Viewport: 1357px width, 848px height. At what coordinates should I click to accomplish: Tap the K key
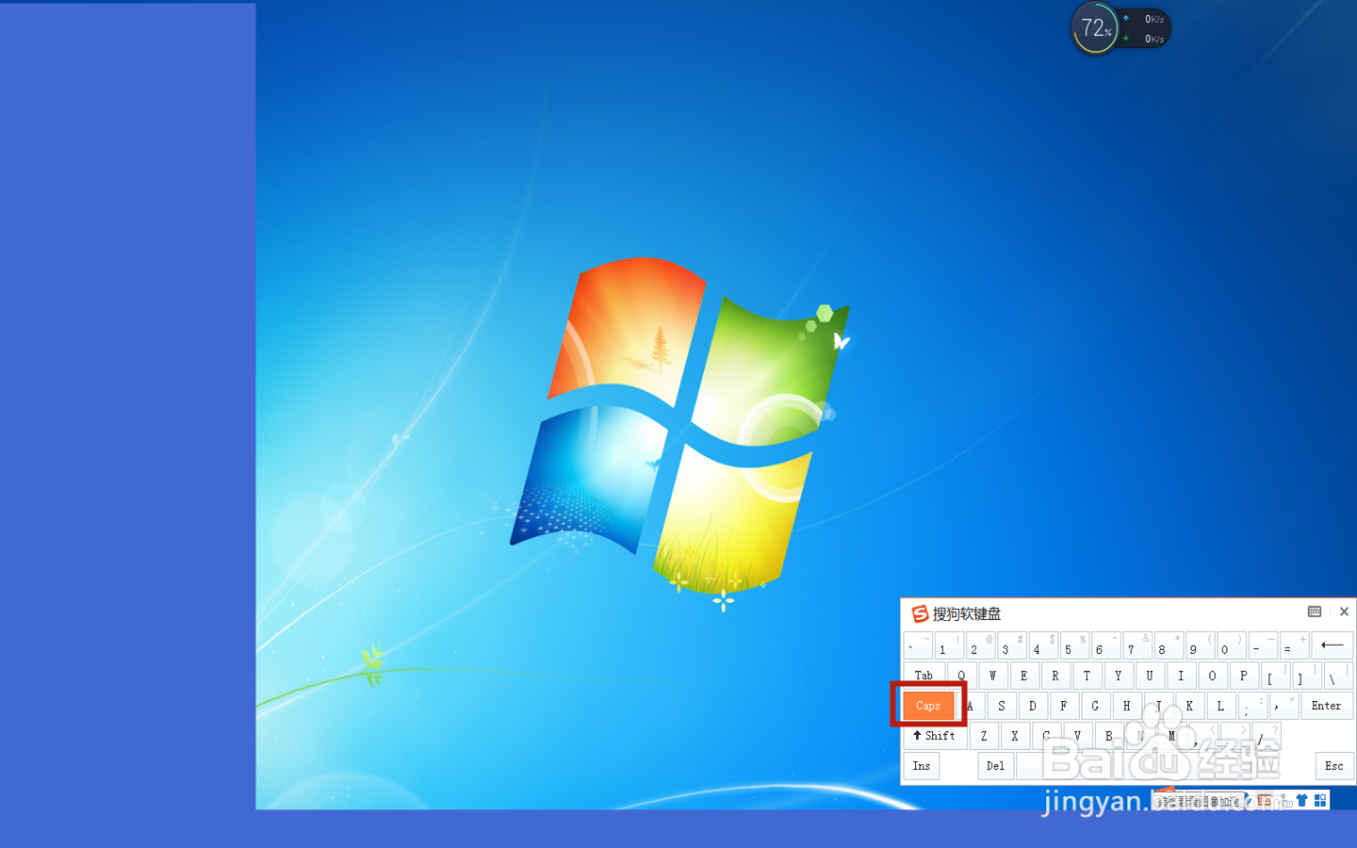pos(1189,706)
